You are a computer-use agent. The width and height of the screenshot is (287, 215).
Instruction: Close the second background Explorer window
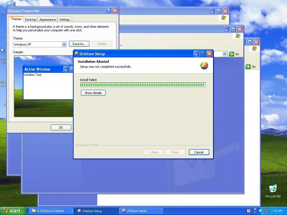click(x=240, y=29)
